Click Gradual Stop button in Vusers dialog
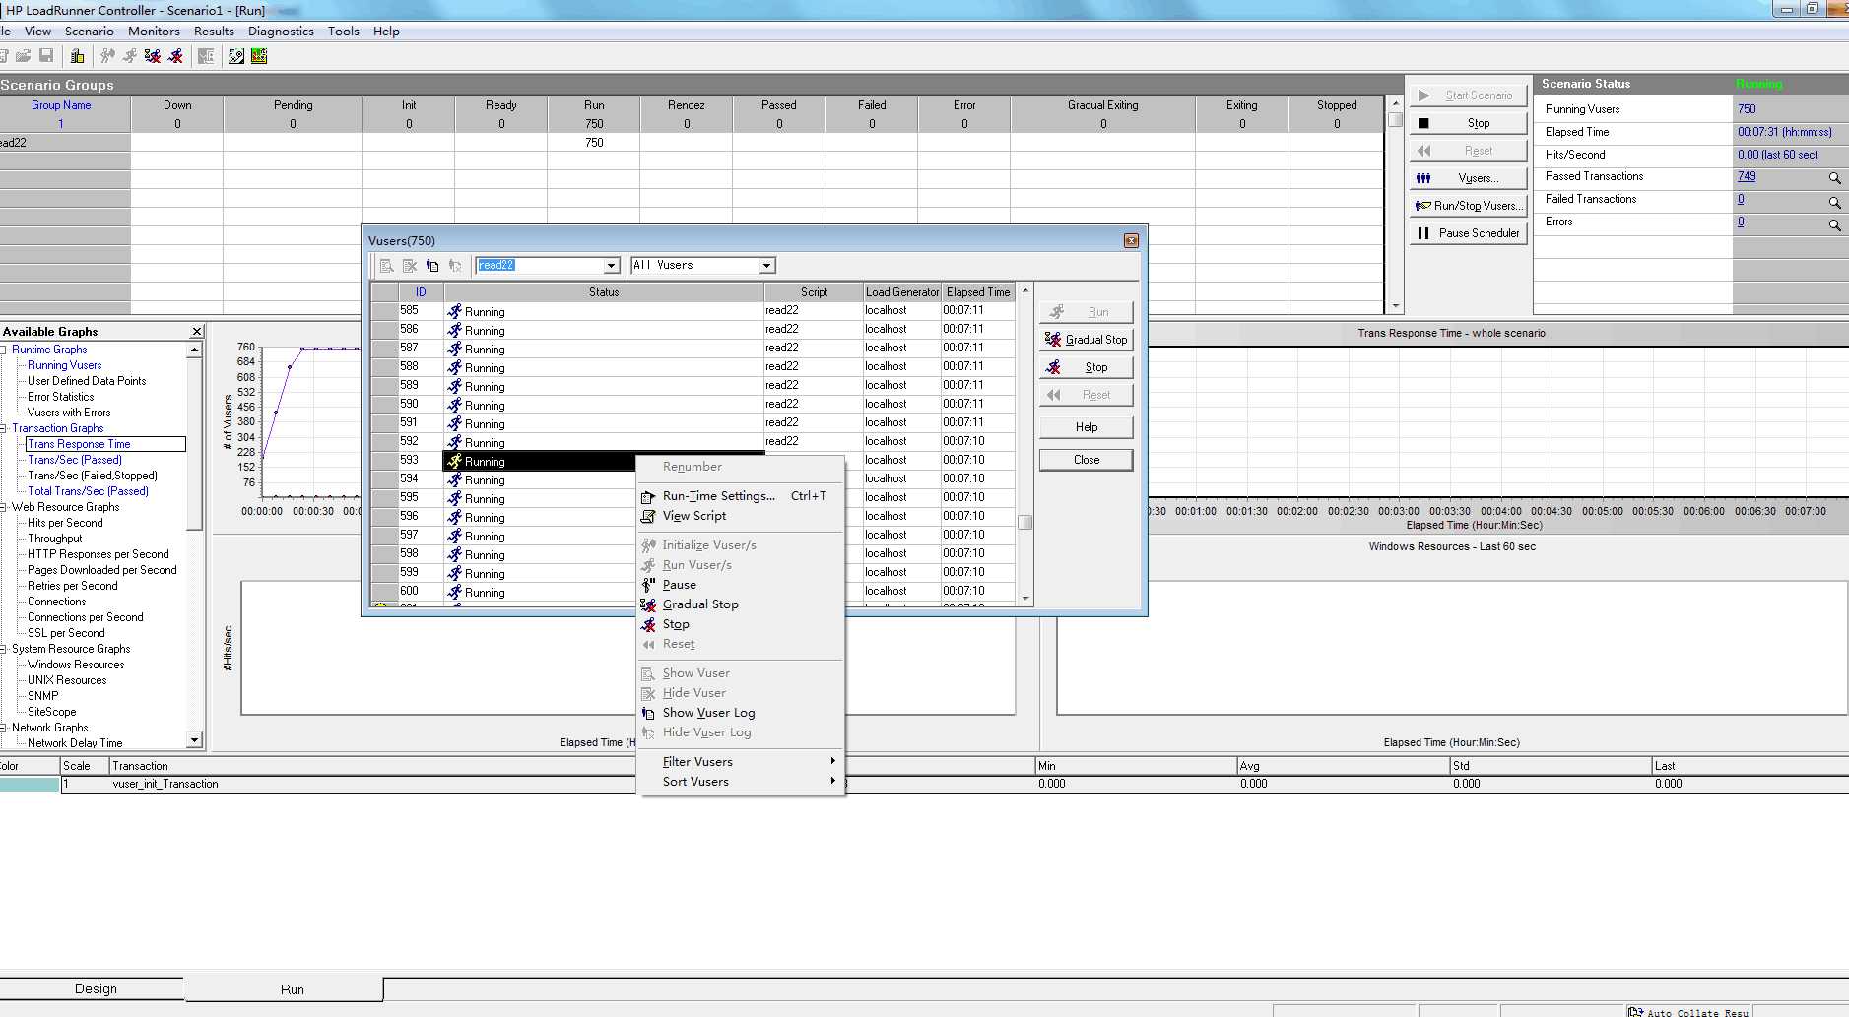 tap(1086, 340)
